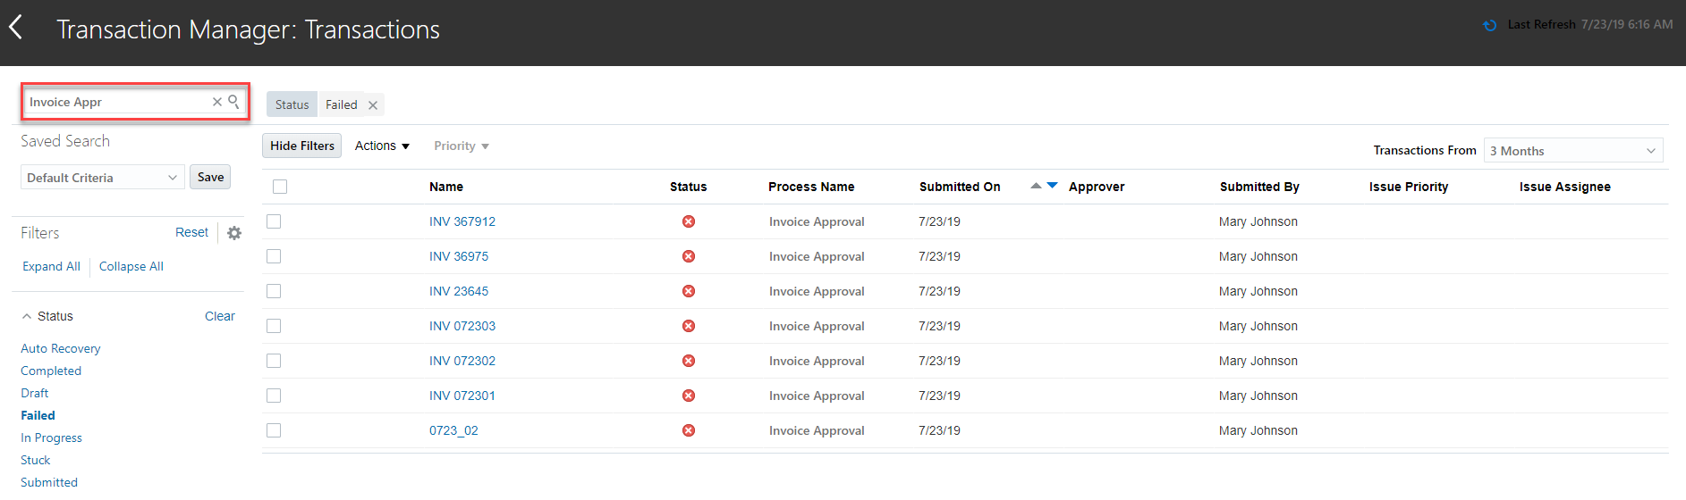Click the Hide Filters button
This screenshot has width=1686, height=500.
(x=302, y=146)
